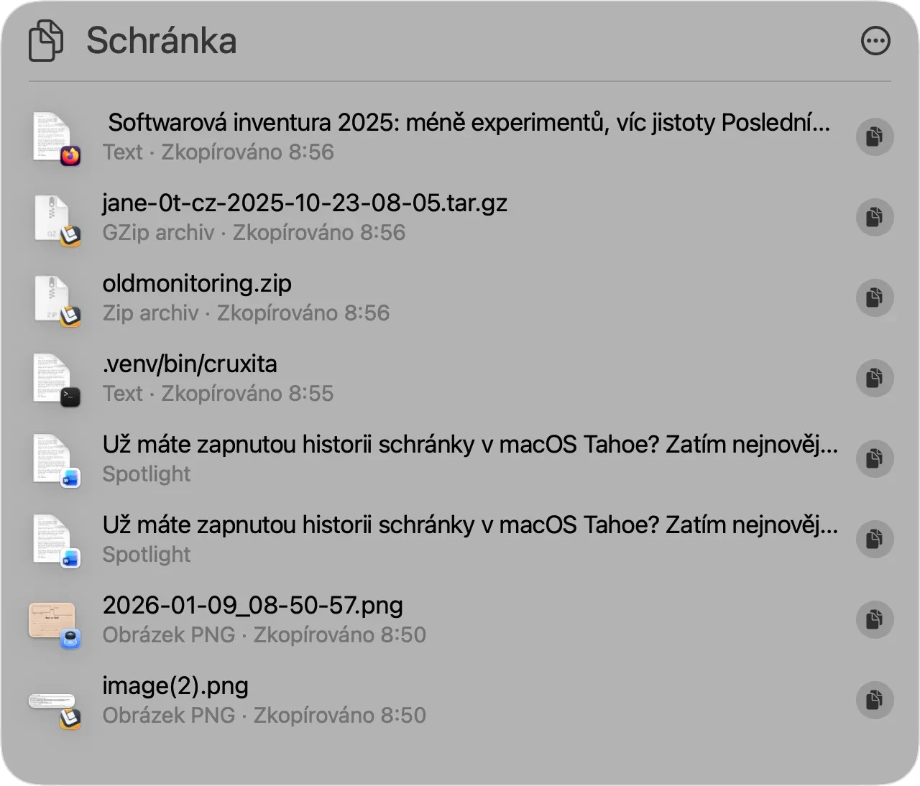The height and width of the screenshot is (786, 920).
Task: Select the Firefox document icon of the first entry
Action: pyautogui.click(x=55, y=137)
